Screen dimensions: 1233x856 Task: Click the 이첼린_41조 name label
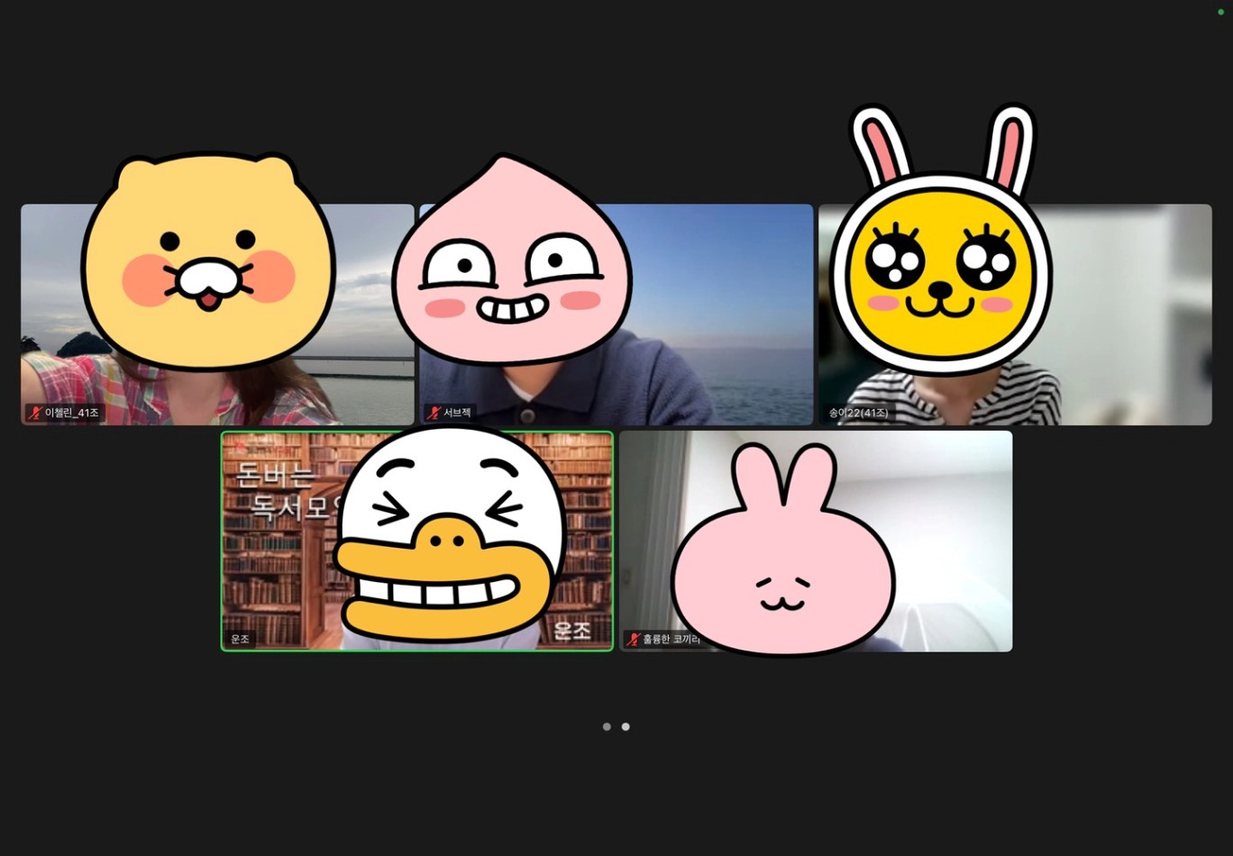click(72, 414)
